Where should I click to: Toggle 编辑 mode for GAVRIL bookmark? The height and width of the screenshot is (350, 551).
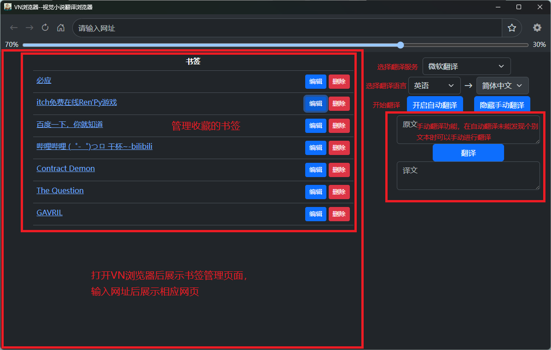315,214
